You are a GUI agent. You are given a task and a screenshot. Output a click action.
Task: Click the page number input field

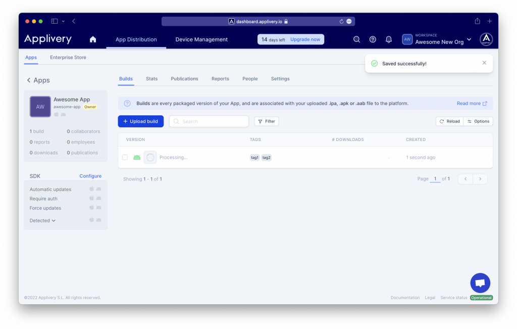pyautogui.click(x=435, y=179)
